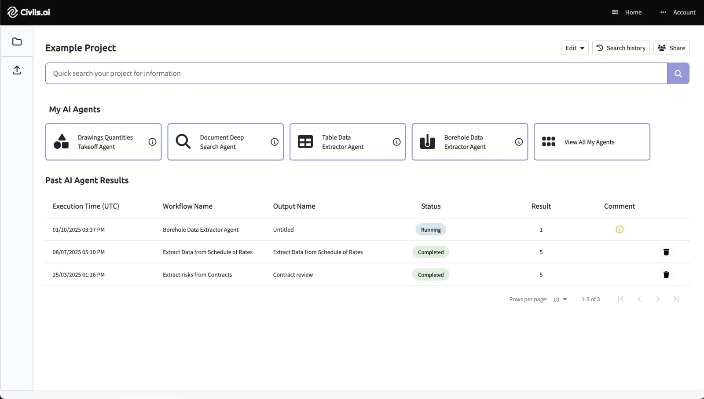
Task: Open the Edit dropdown
Action: [x=575, y=48]
